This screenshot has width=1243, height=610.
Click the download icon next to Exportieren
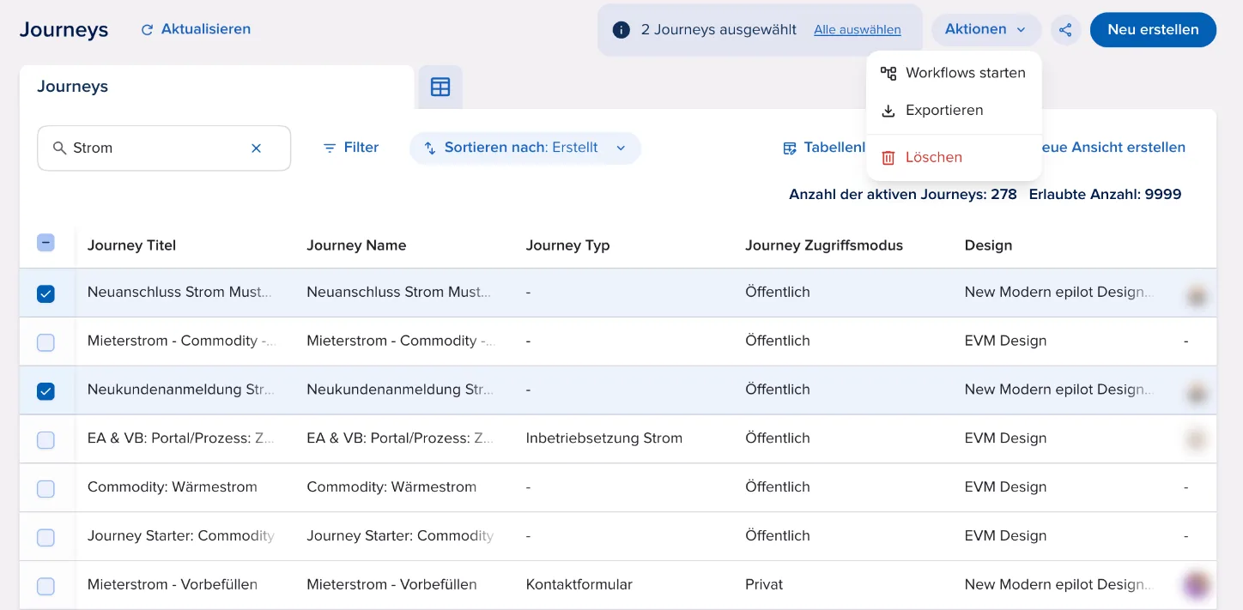[888, 111]
